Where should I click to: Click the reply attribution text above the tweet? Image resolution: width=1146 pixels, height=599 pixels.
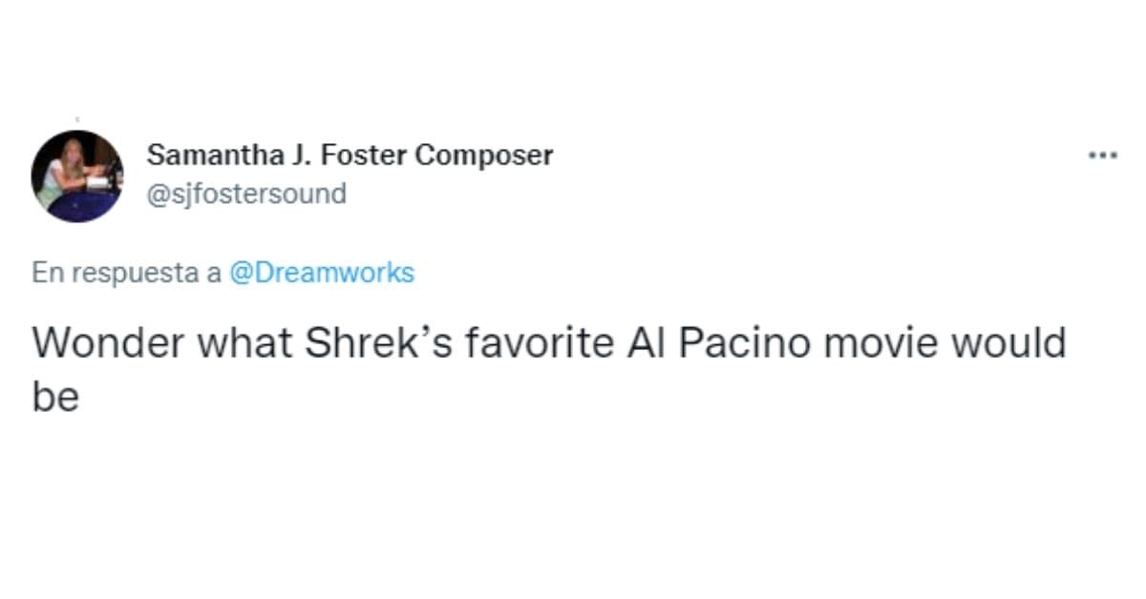pyautogui.click(x=125, y=273)
